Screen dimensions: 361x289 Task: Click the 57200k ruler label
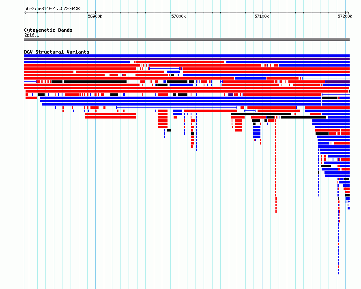pos(345,16)
